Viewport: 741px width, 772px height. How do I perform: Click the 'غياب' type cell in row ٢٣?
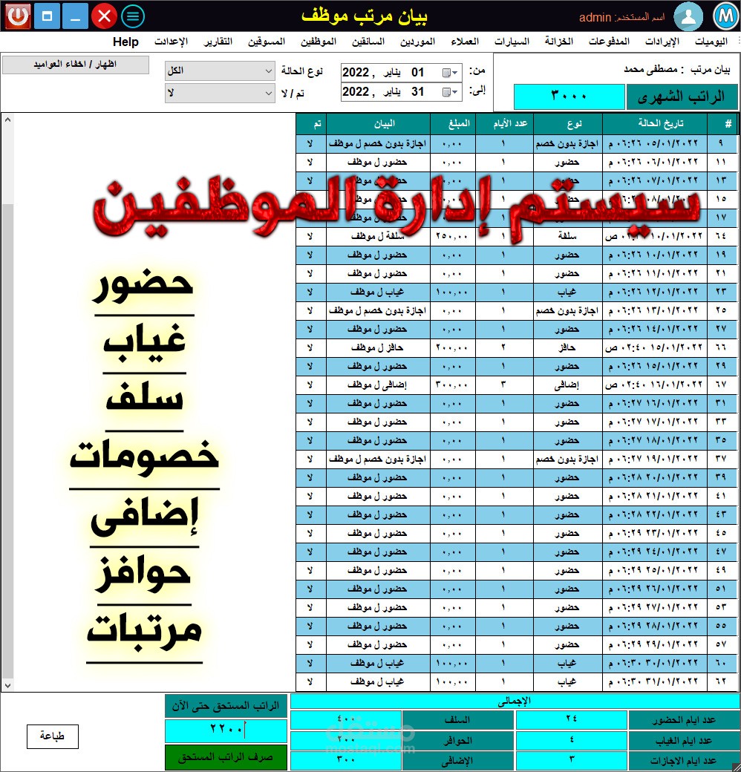pos(568,292)
